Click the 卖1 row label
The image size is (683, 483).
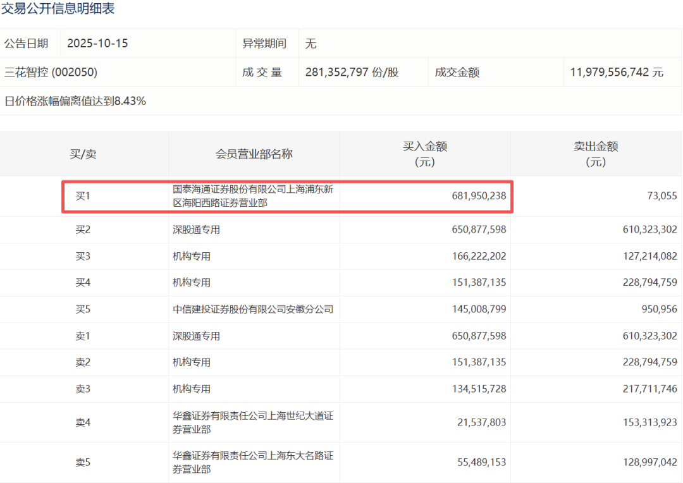point(83,336)
